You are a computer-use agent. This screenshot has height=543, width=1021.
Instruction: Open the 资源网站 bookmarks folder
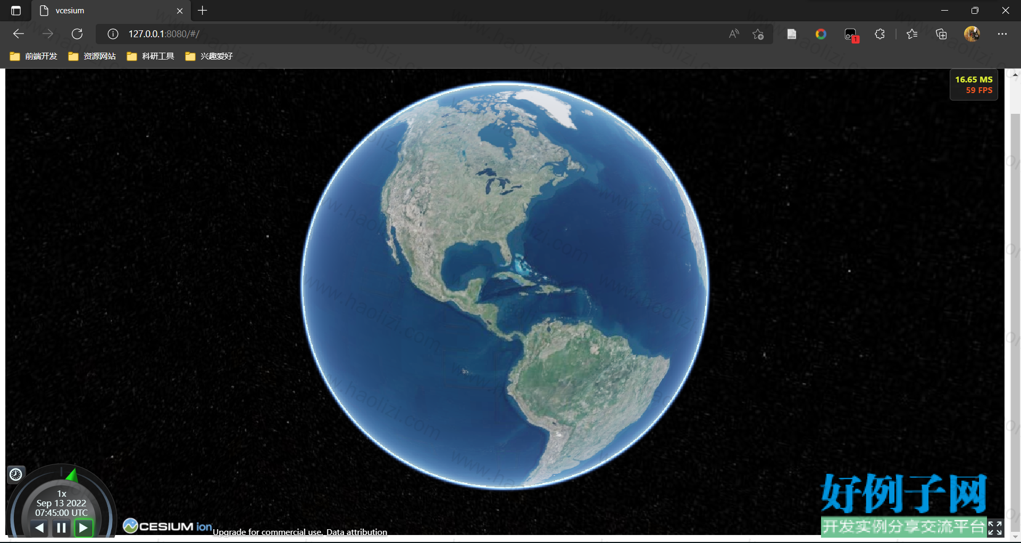92,56
